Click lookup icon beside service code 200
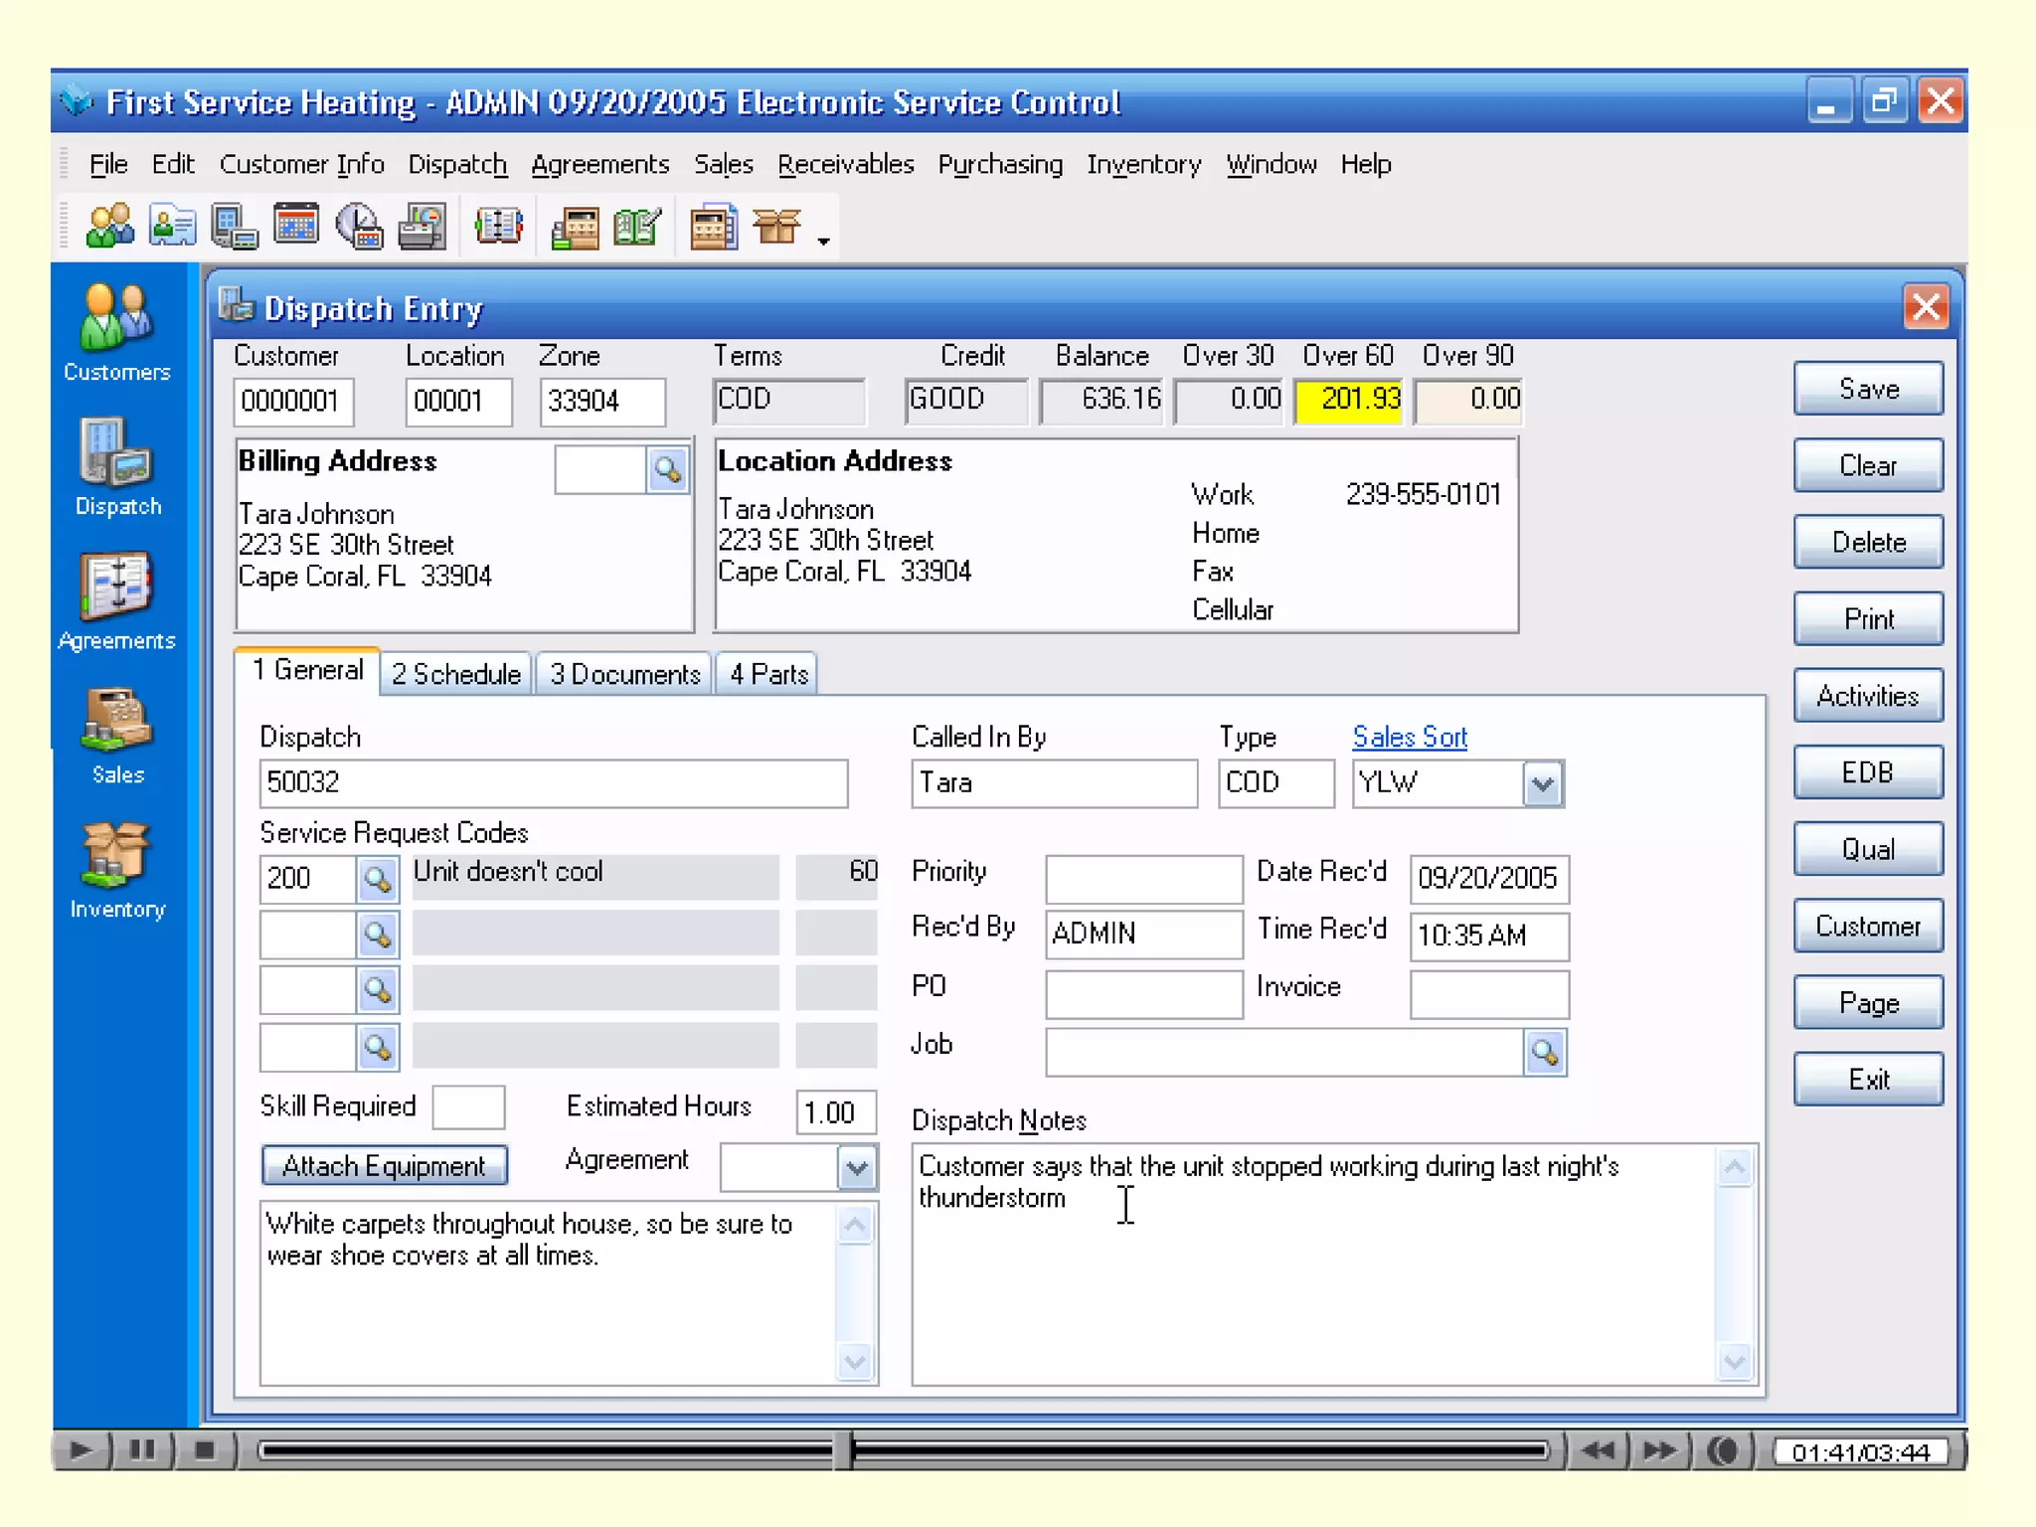The height and width of the screenshot is (1527, 2036). [378, 879]
